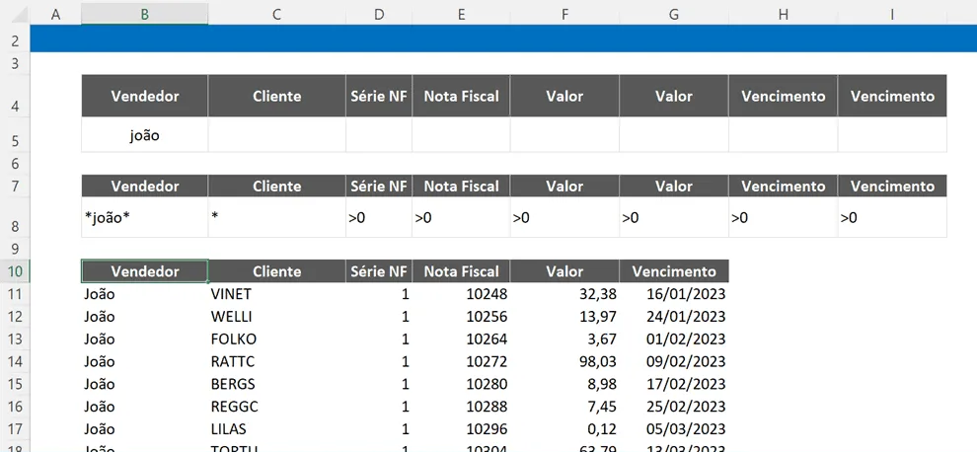Click 'Vencimento' header in cell I4
Image resolution: width=977 pixels, height=453 pixels.
(892, 96)
